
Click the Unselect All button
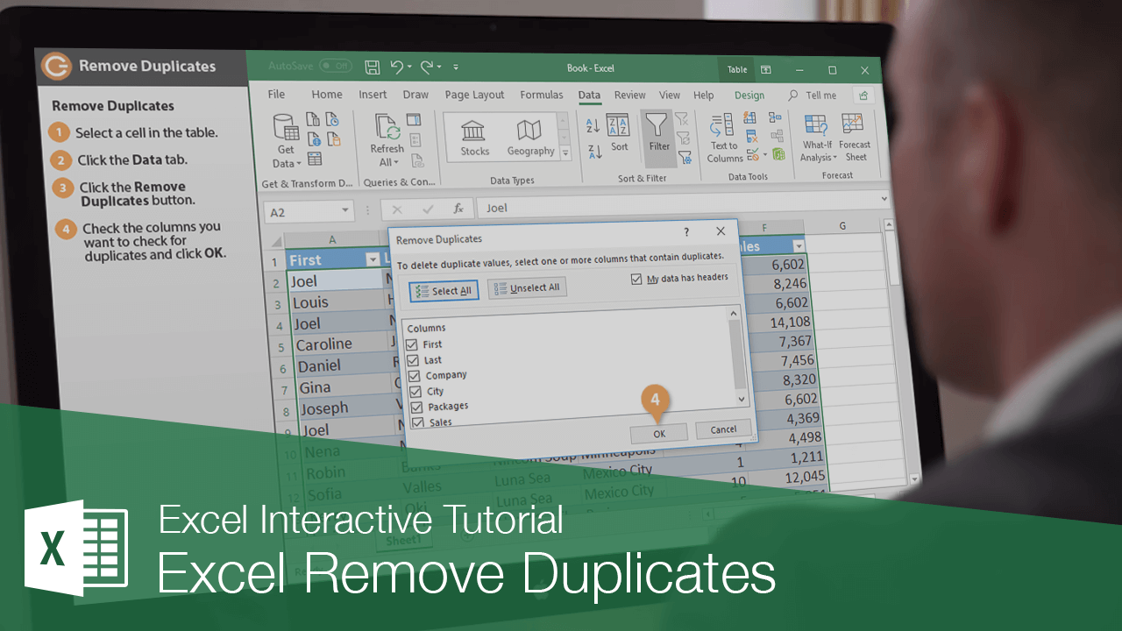[x=527, y=287]
